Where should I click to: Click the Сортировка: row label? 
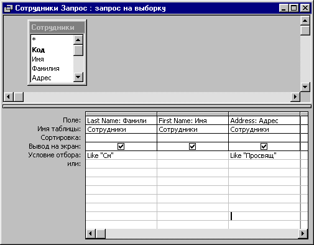pos(61,137)
